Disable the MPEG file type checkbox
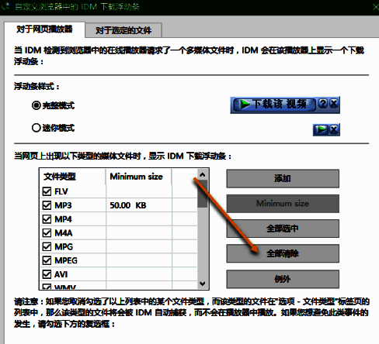The height and width of the screenshot is (344, 379). tap(47, 260)
